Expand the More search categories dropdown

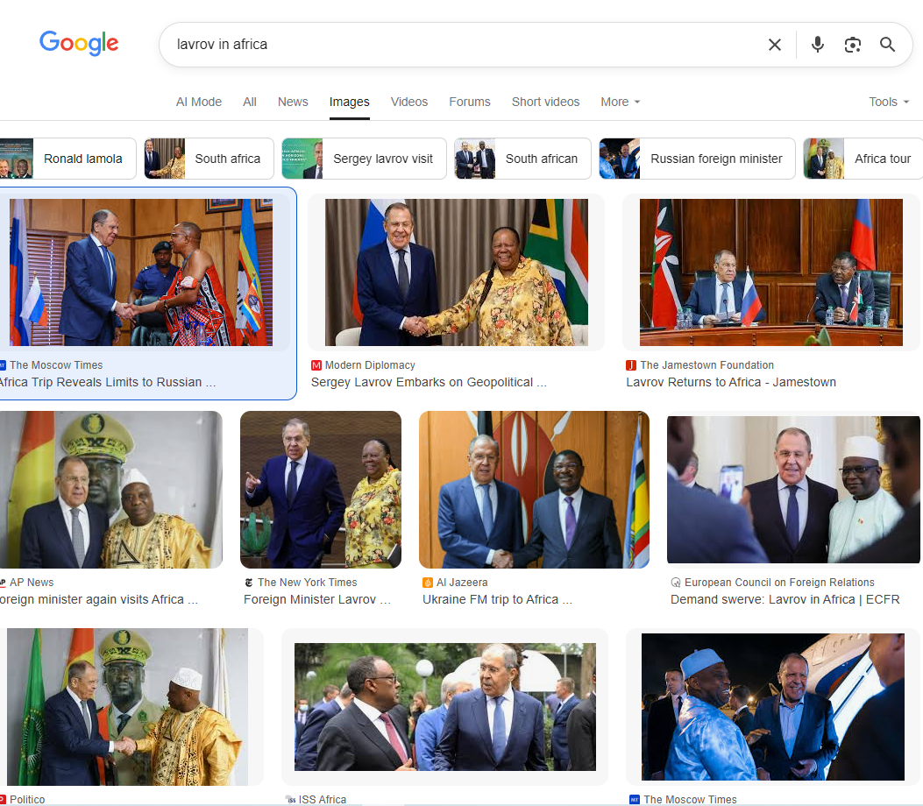621,102
